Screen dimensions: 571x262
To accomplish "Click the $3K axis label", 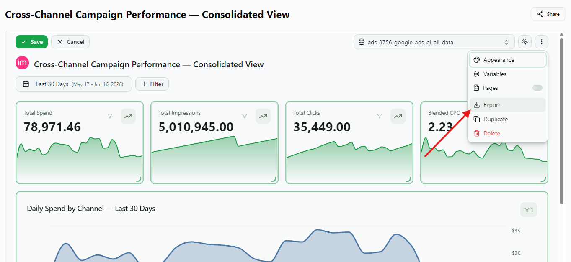I will coord(516,253).
